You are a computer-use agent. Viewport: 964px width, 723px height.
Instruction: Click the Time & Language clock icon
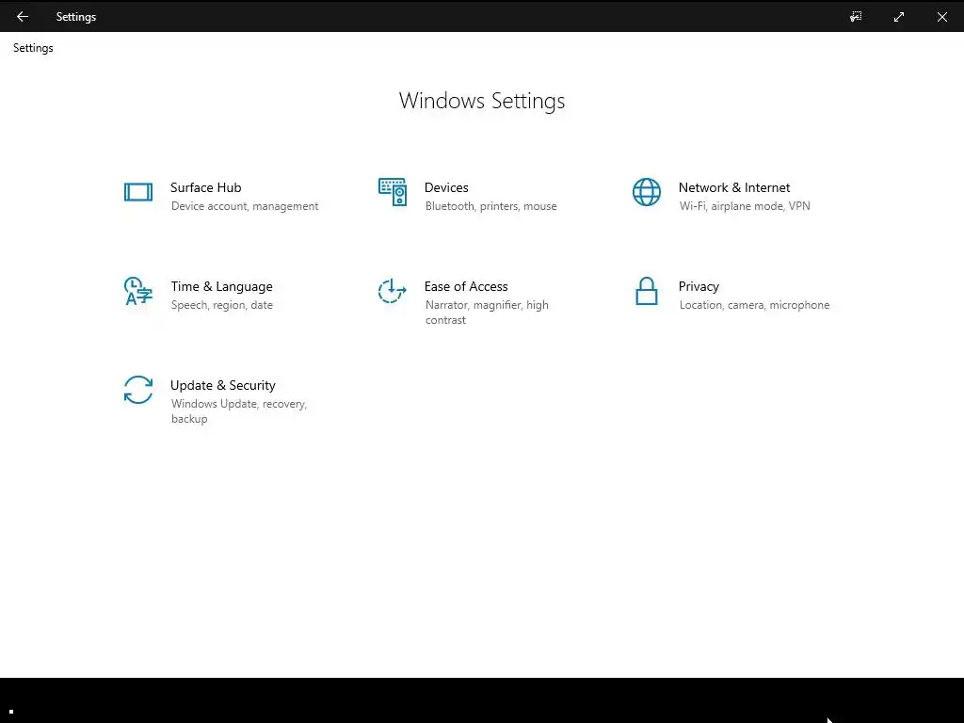pyautogui.click(x=138, y=291)
